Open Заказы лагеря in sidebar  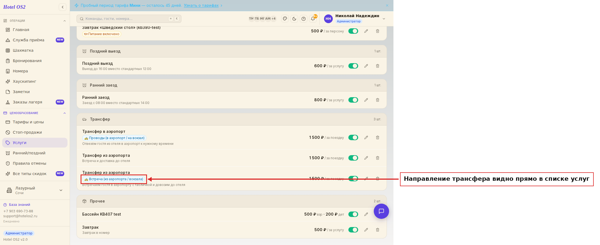click(x=35, y=102)
